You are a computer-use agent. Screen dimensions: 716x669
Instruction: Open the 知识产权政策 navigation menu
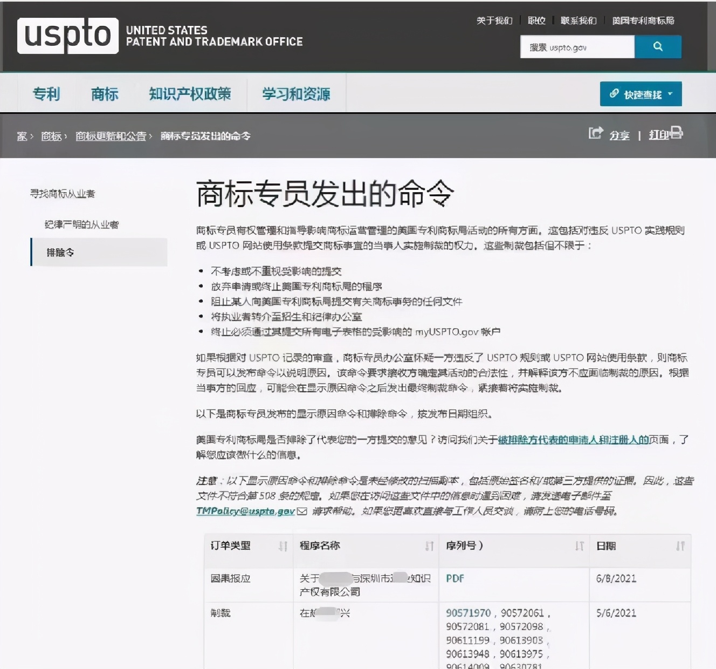(x=190, y=94)
